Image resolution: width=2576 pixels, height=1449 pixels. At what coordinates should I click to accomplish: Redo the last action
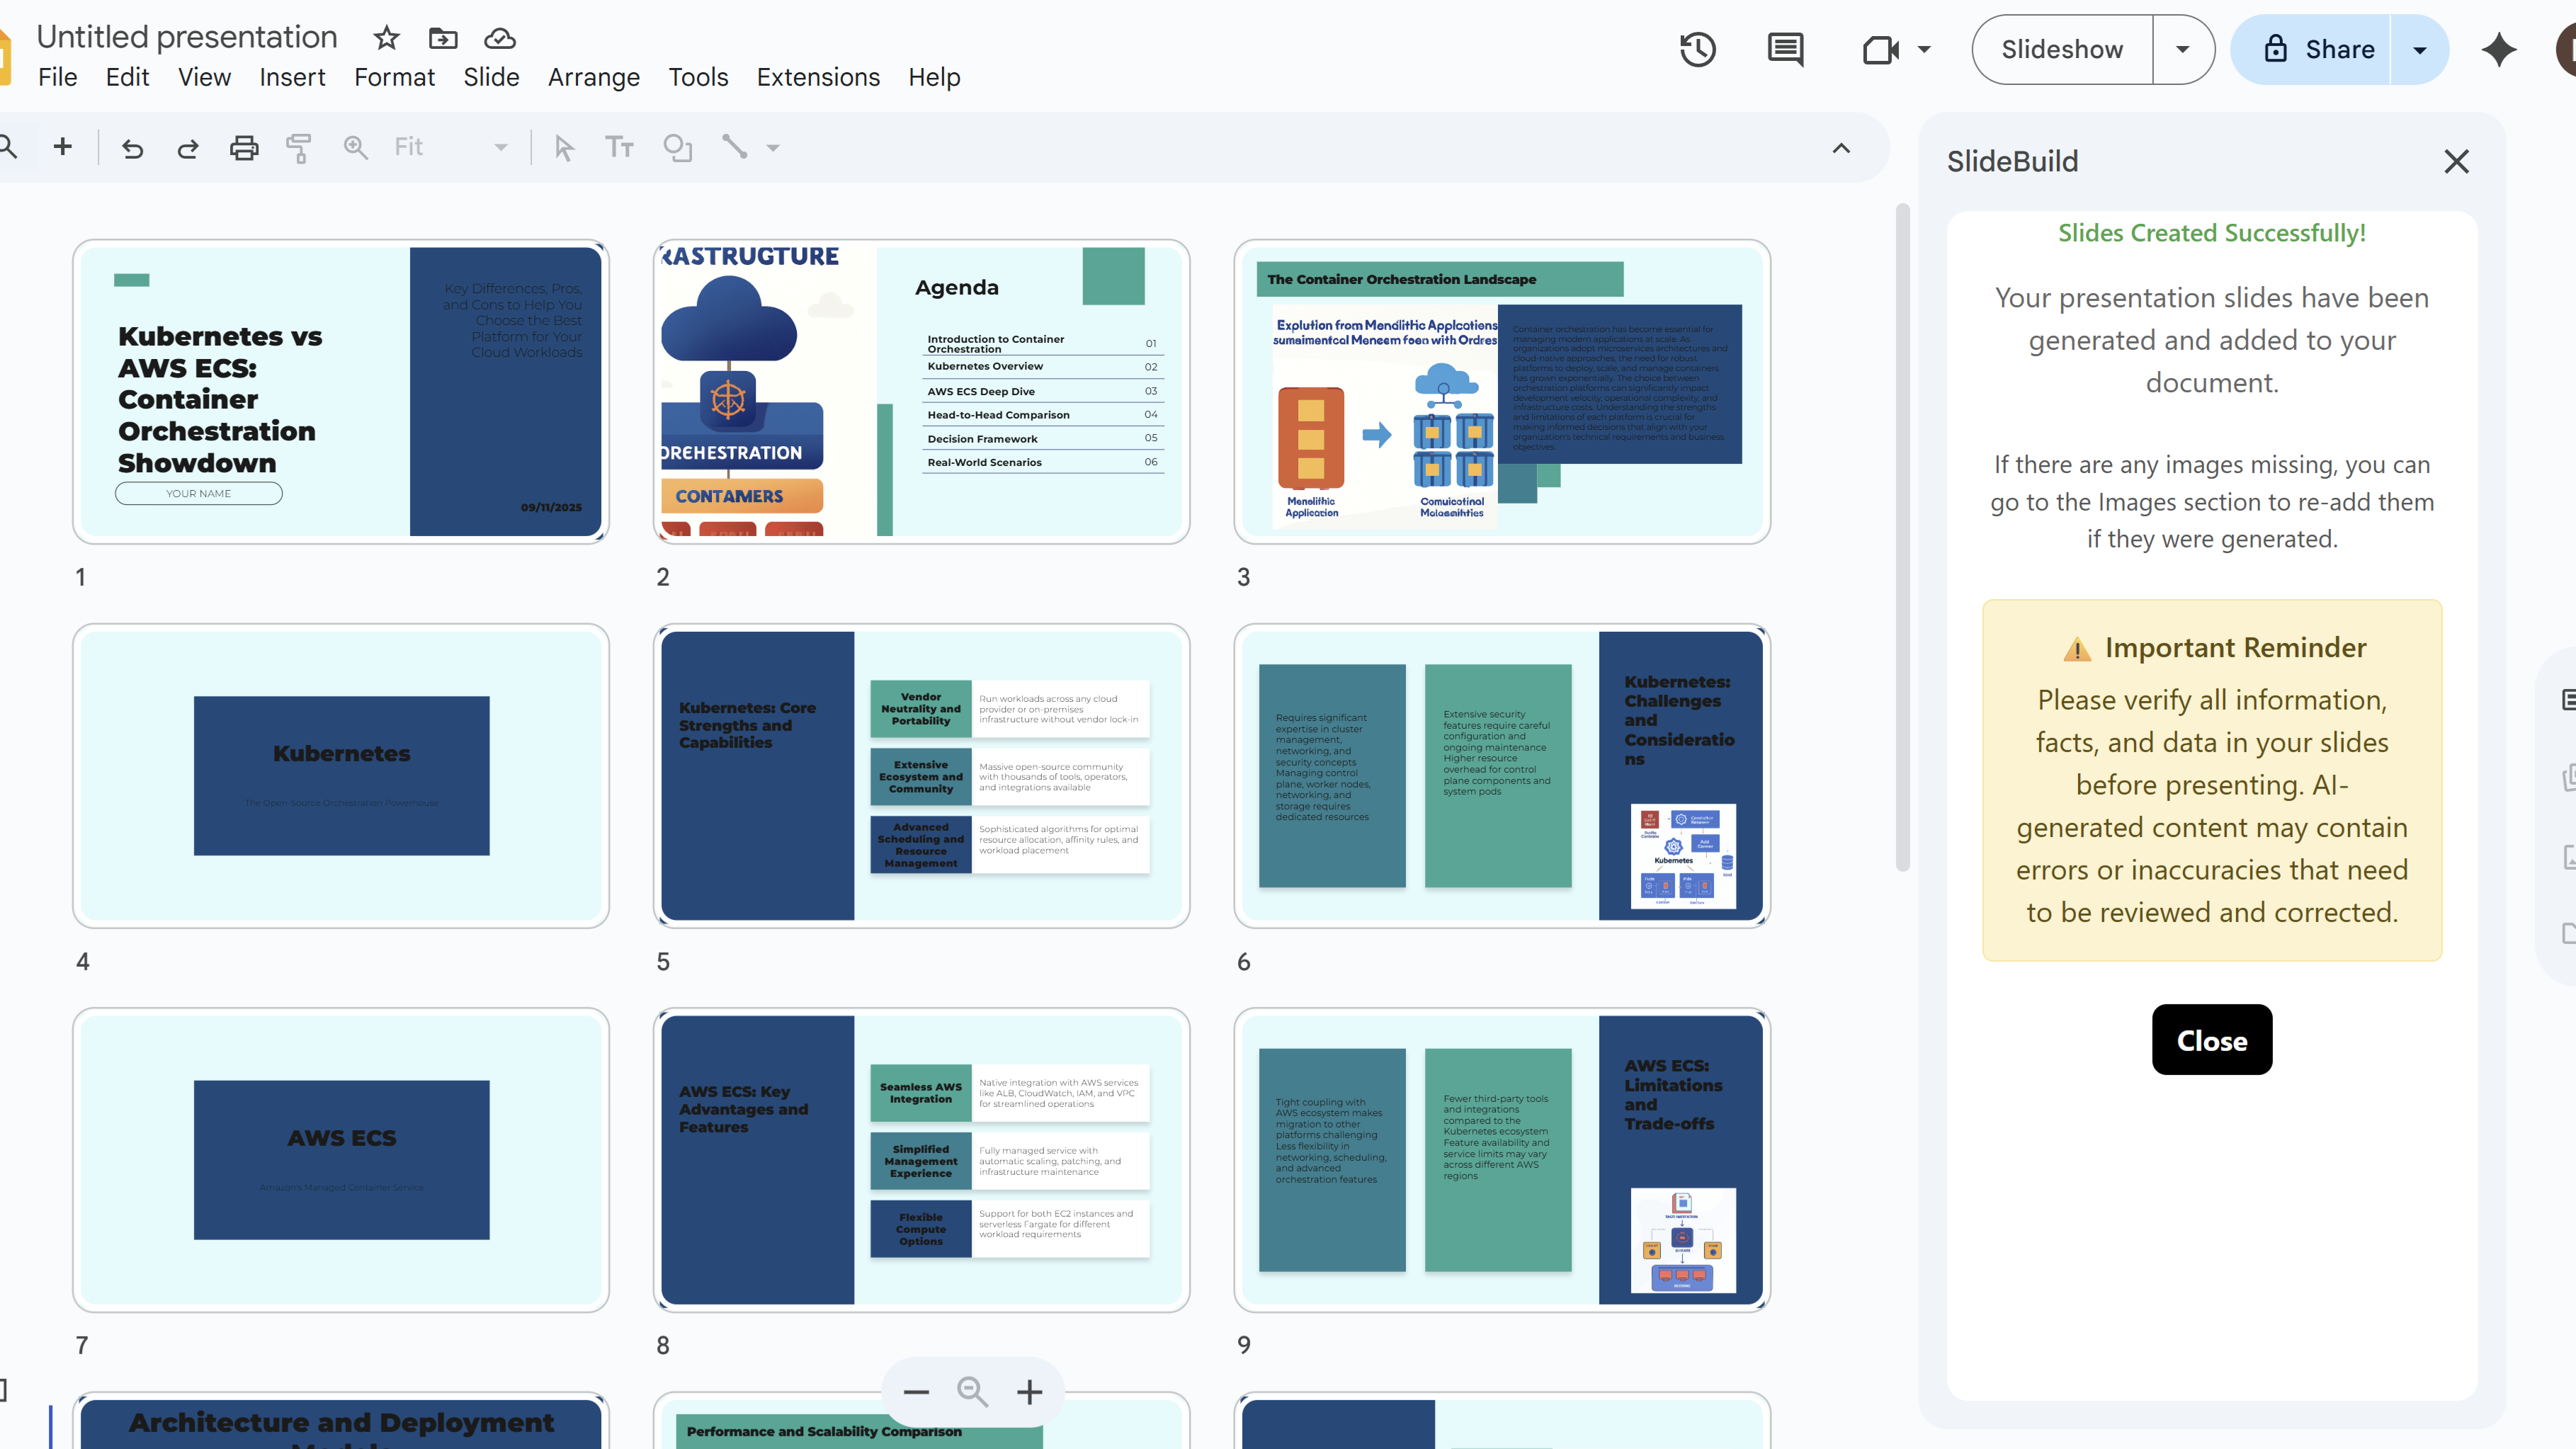click(x=188, y=148)
